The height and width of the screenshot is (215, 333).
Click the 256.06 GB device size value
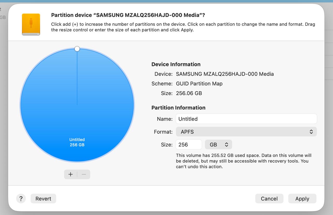point(189,93)
